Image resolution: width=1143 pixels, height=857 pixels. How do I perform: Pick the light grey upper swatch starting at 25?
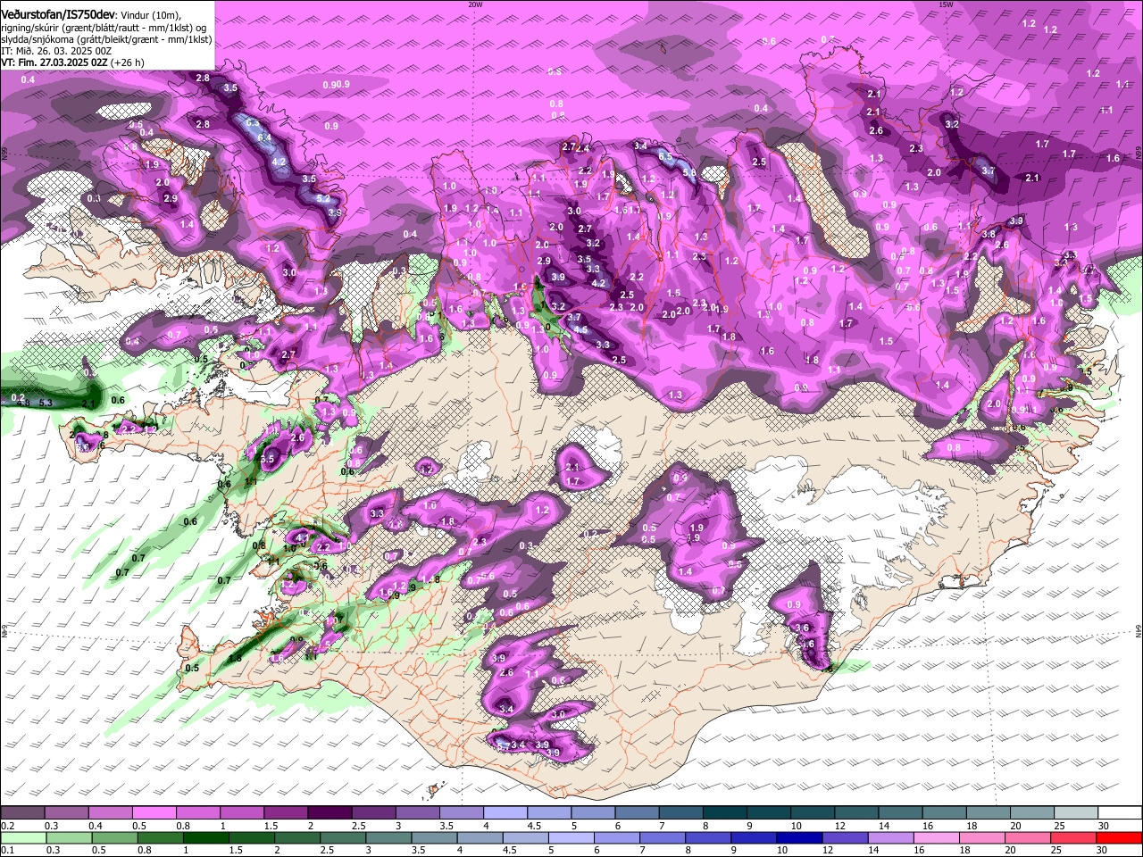[x=1076, y=812]
